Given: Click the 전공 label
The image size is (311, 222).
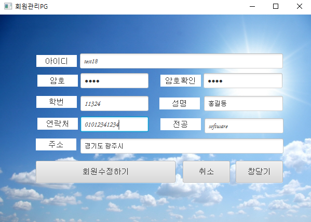Looking at the screenshot, I should pos(181,124).
